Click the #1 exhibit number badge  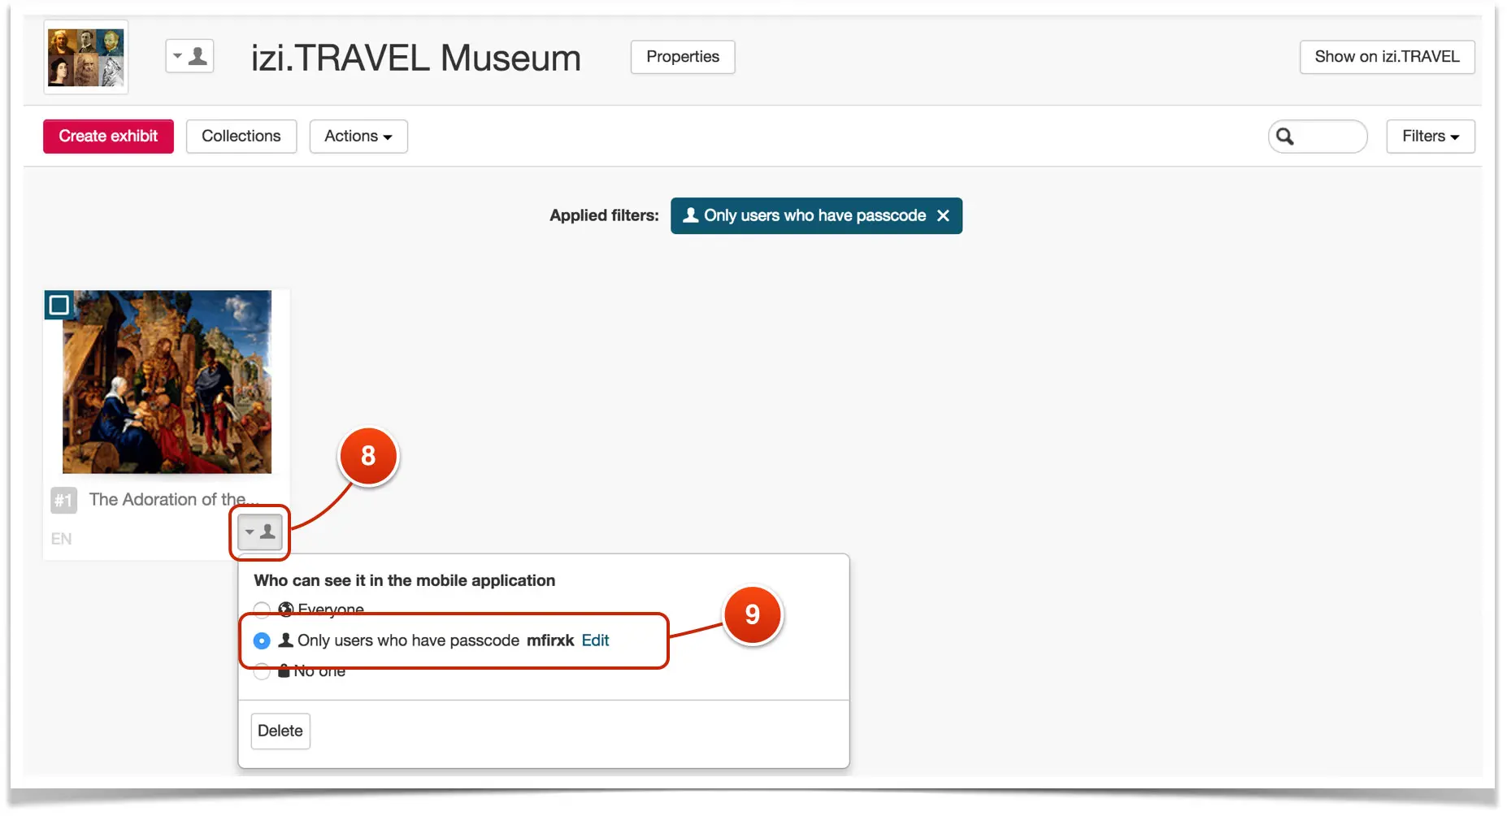tap(63, 500)
